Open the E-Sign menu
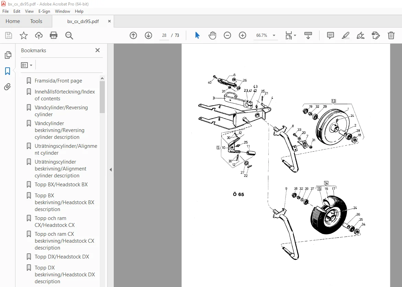 pyautogui.click(x=44, y=11)
